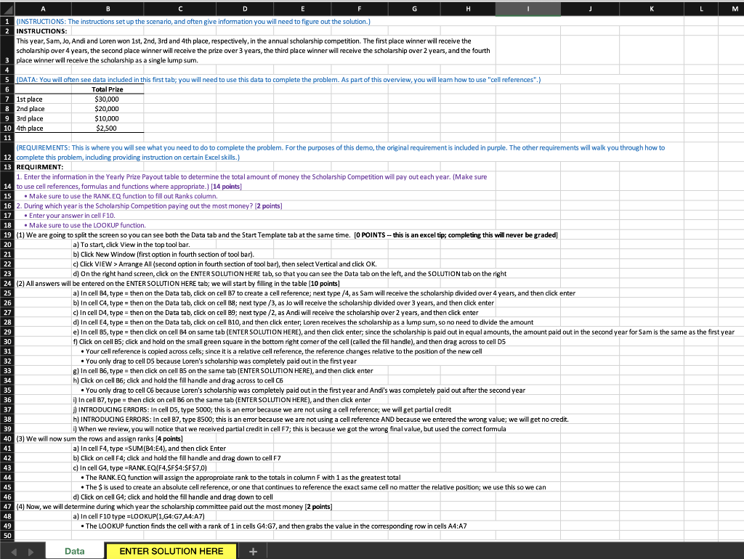The width and height of the screenshot is (744, 559).
Task: Click the 'In cell E4, type =' instruction
Action: point(303,322)
